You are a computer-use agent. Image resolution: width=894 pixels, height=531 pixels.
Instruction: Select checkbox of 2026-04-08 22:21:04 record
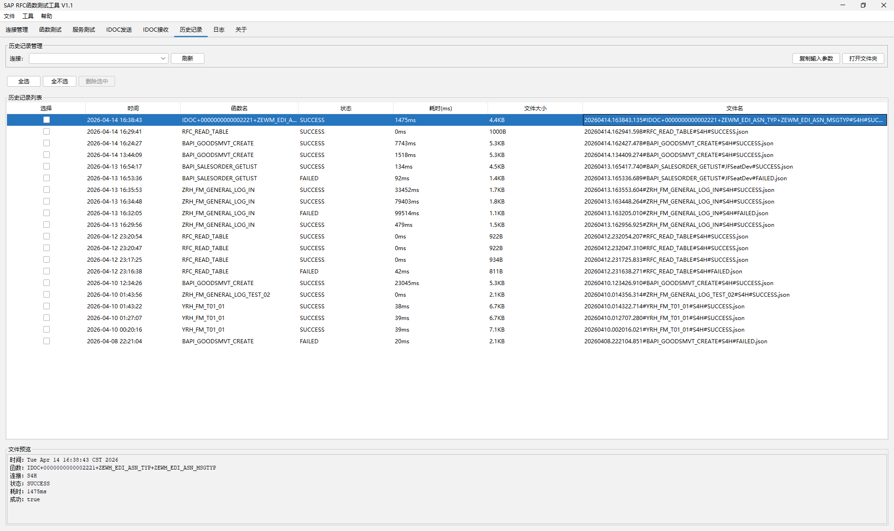pyautogui.click(x=47, y=341)
